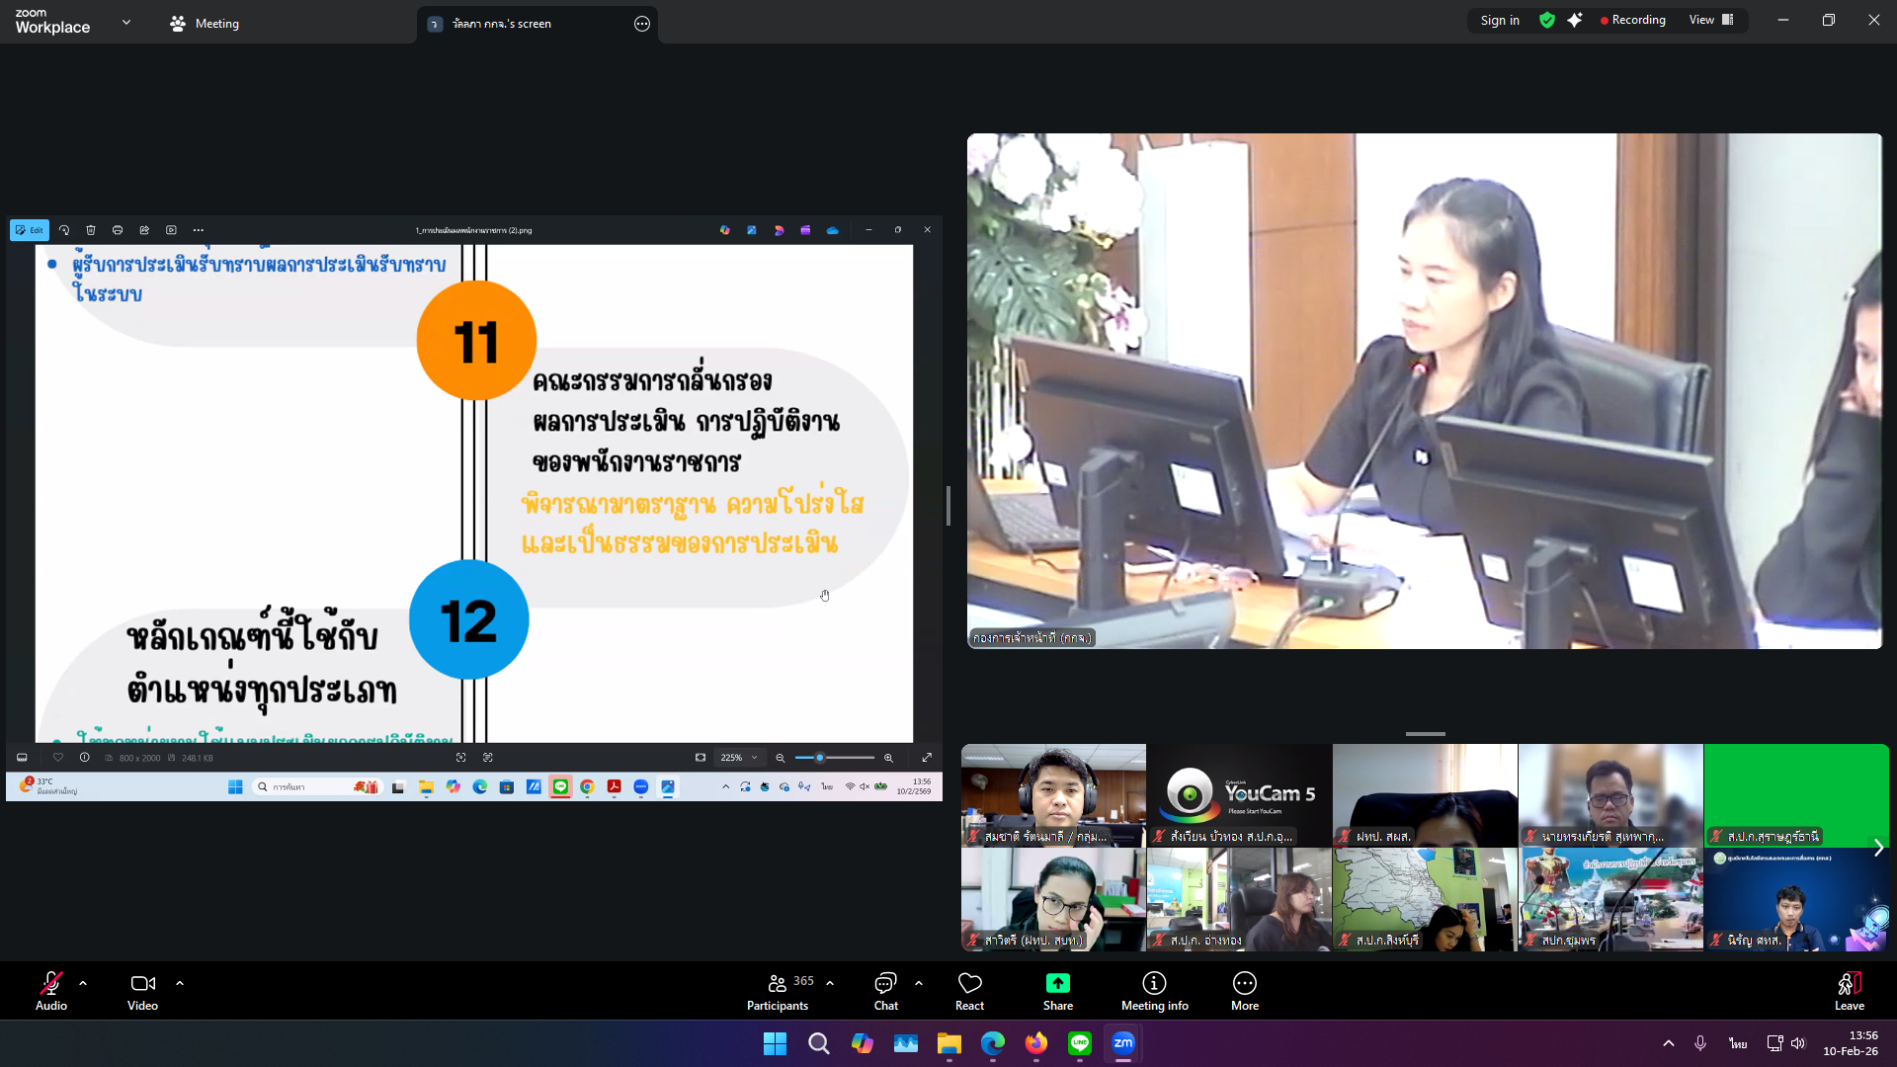Open the Edit tool in Photos
The height and width of the screenshot is (1067, 1897).
[x=30, y=229]
